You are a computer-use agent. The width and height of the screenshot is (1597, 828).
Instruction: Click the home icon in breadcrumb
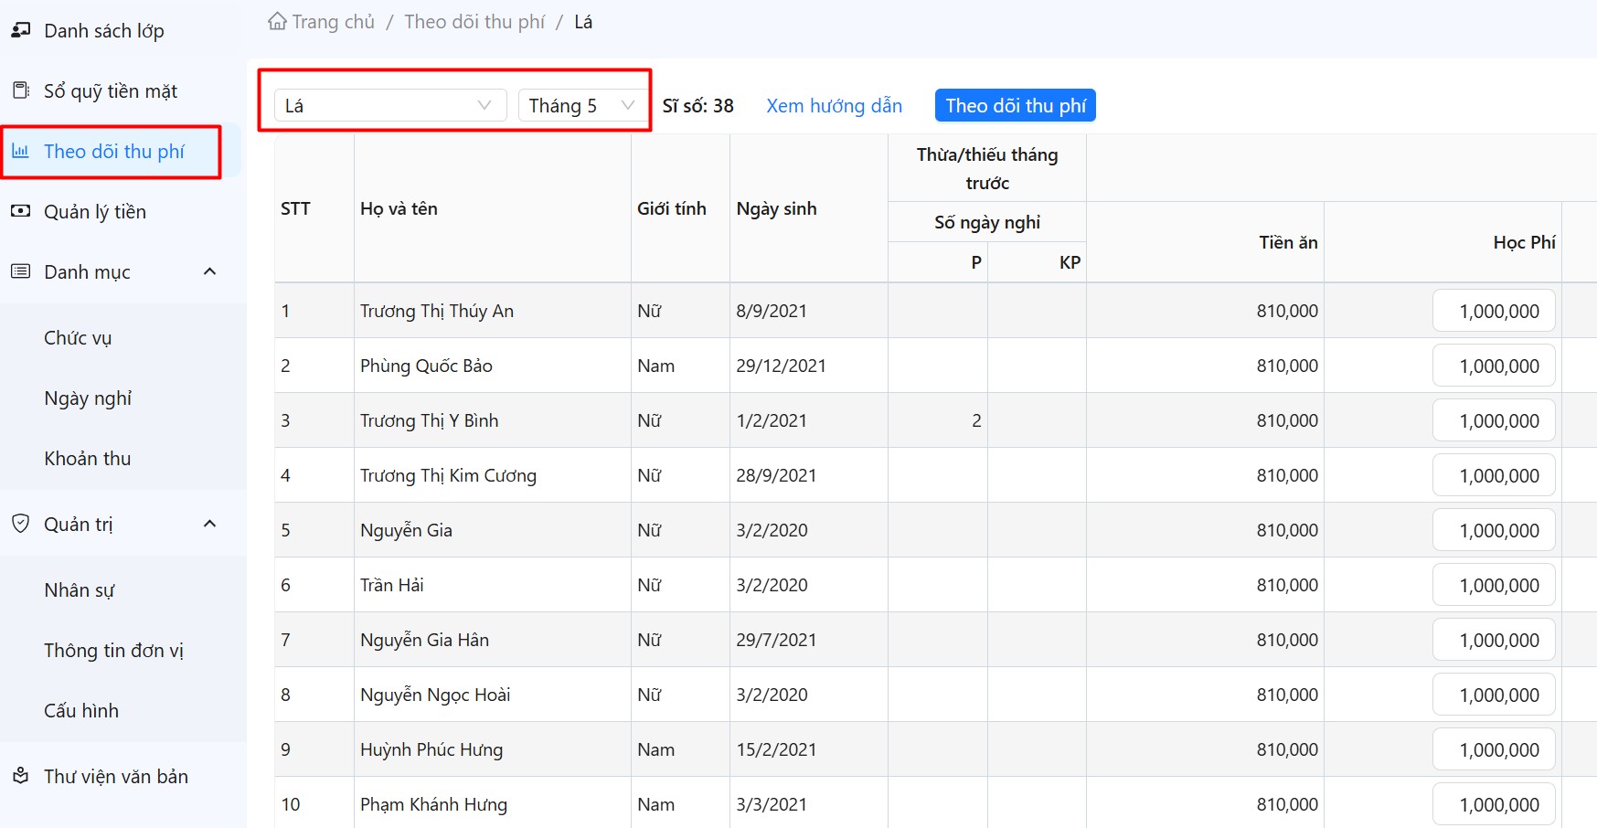[x=277, y=21]
